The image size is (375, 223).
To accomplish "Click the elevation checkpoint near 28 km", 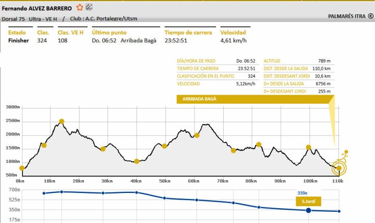I will click(x=103, y=149).
